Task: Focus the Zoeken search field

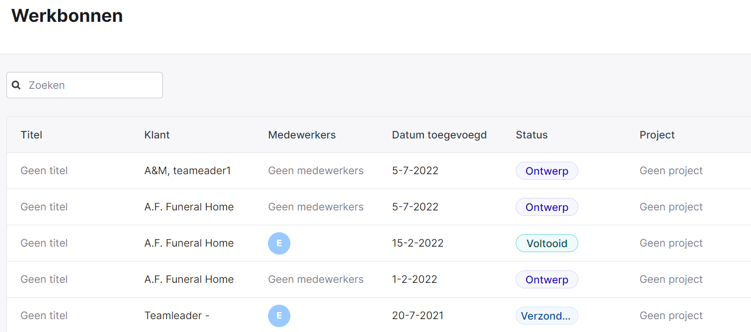Action: point(84,85)
